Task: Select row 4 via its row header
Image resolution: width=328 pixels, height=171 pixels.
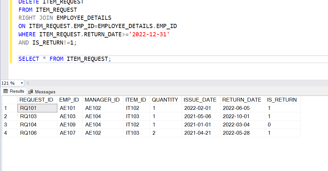Action: (10, 133)
